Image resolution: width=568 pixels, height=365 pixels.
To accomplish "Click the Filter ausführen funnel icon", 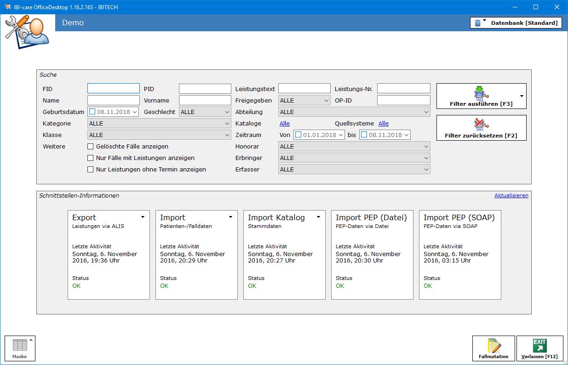I will pos(481,93).
